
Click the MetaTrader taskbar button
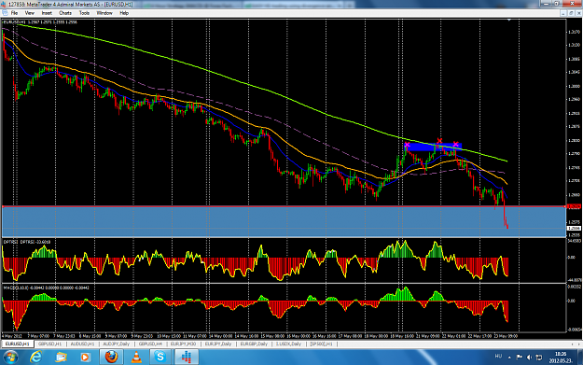[x=186, y=358]
